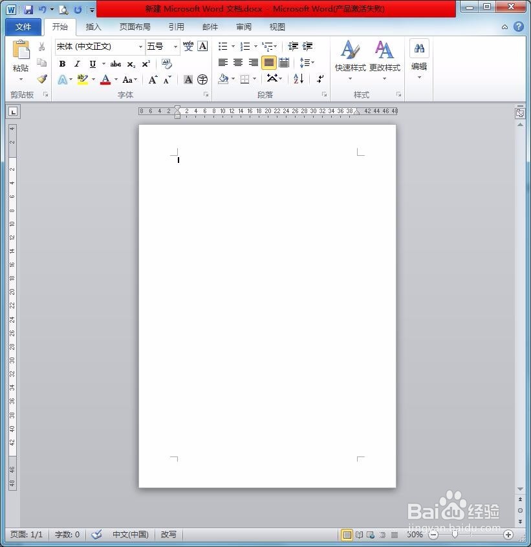Open the Change Case (Aa) menu
531x547 pixels.
(x=130, y=80)
